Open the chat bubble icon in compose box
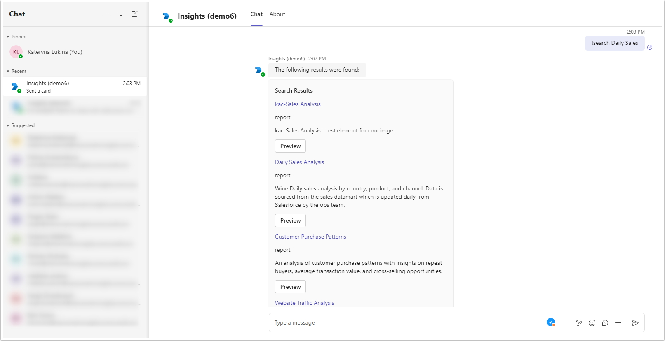The image size is (665, 341). coord(605,323)
